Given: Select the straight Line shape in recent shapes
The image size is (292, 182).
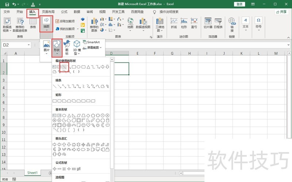Looking at the screenshot, I should tap(64, 67).
